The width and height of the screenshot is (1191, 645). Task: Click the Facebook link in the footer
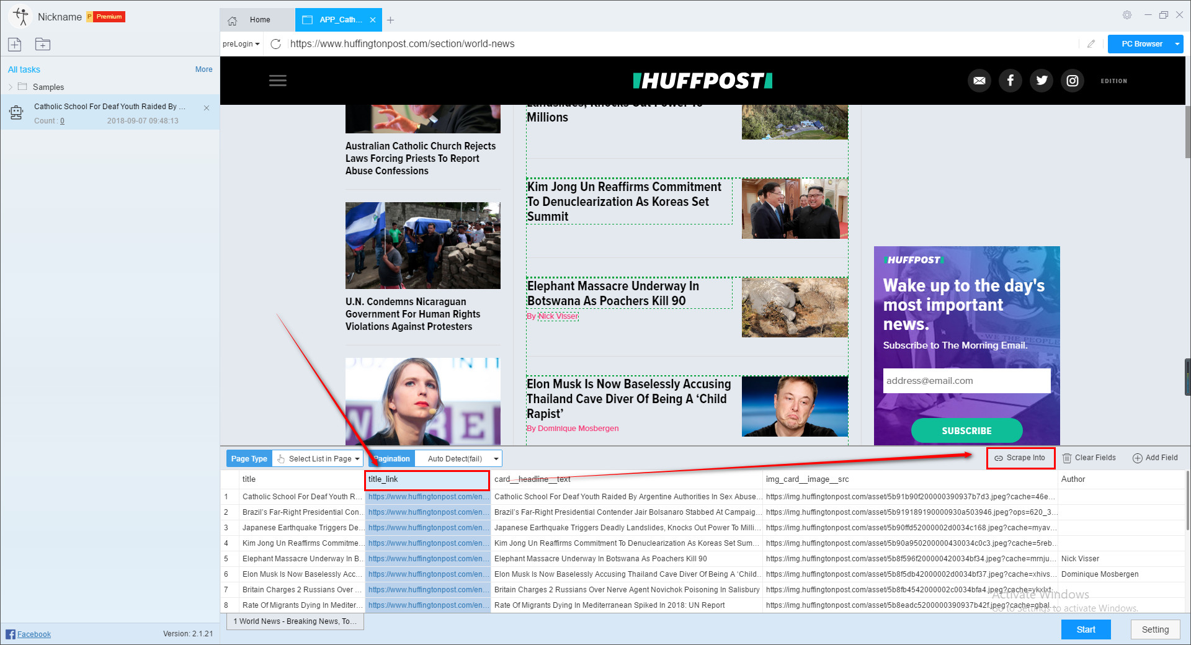click(34, 634)
